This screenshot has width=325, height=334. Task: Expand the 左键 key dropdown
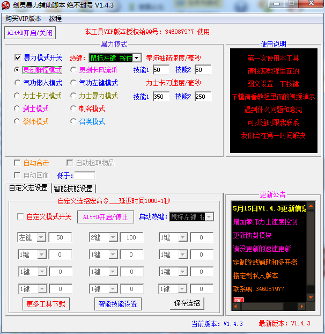click(x=41, y=237)
